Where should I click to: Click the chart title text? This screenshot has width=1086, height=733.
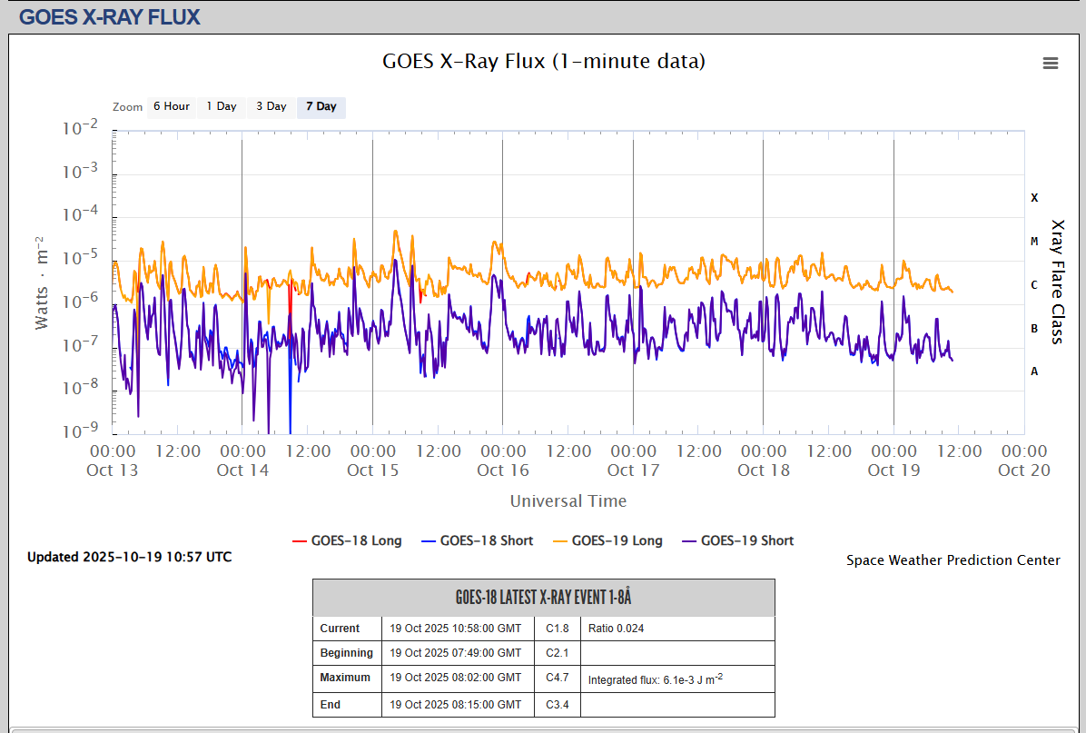coord(543,61)
